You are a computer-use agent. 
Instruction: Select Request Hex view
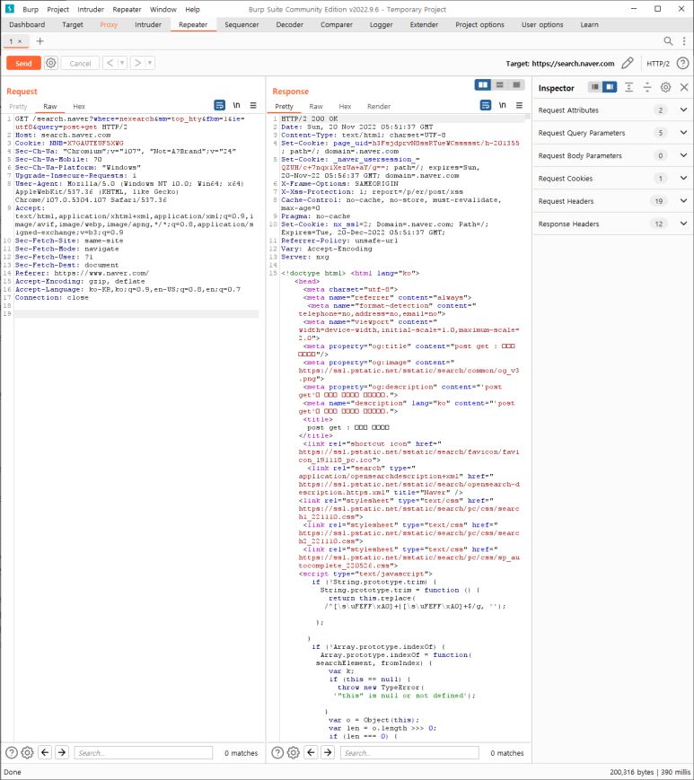coord(79,107)
